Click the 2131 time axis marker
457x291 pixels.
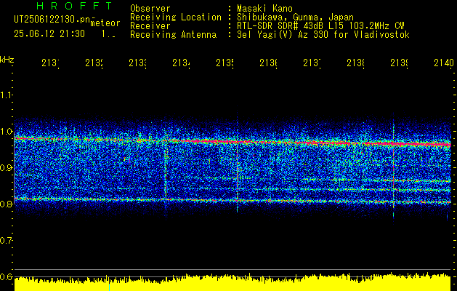(x=50, y=63)
